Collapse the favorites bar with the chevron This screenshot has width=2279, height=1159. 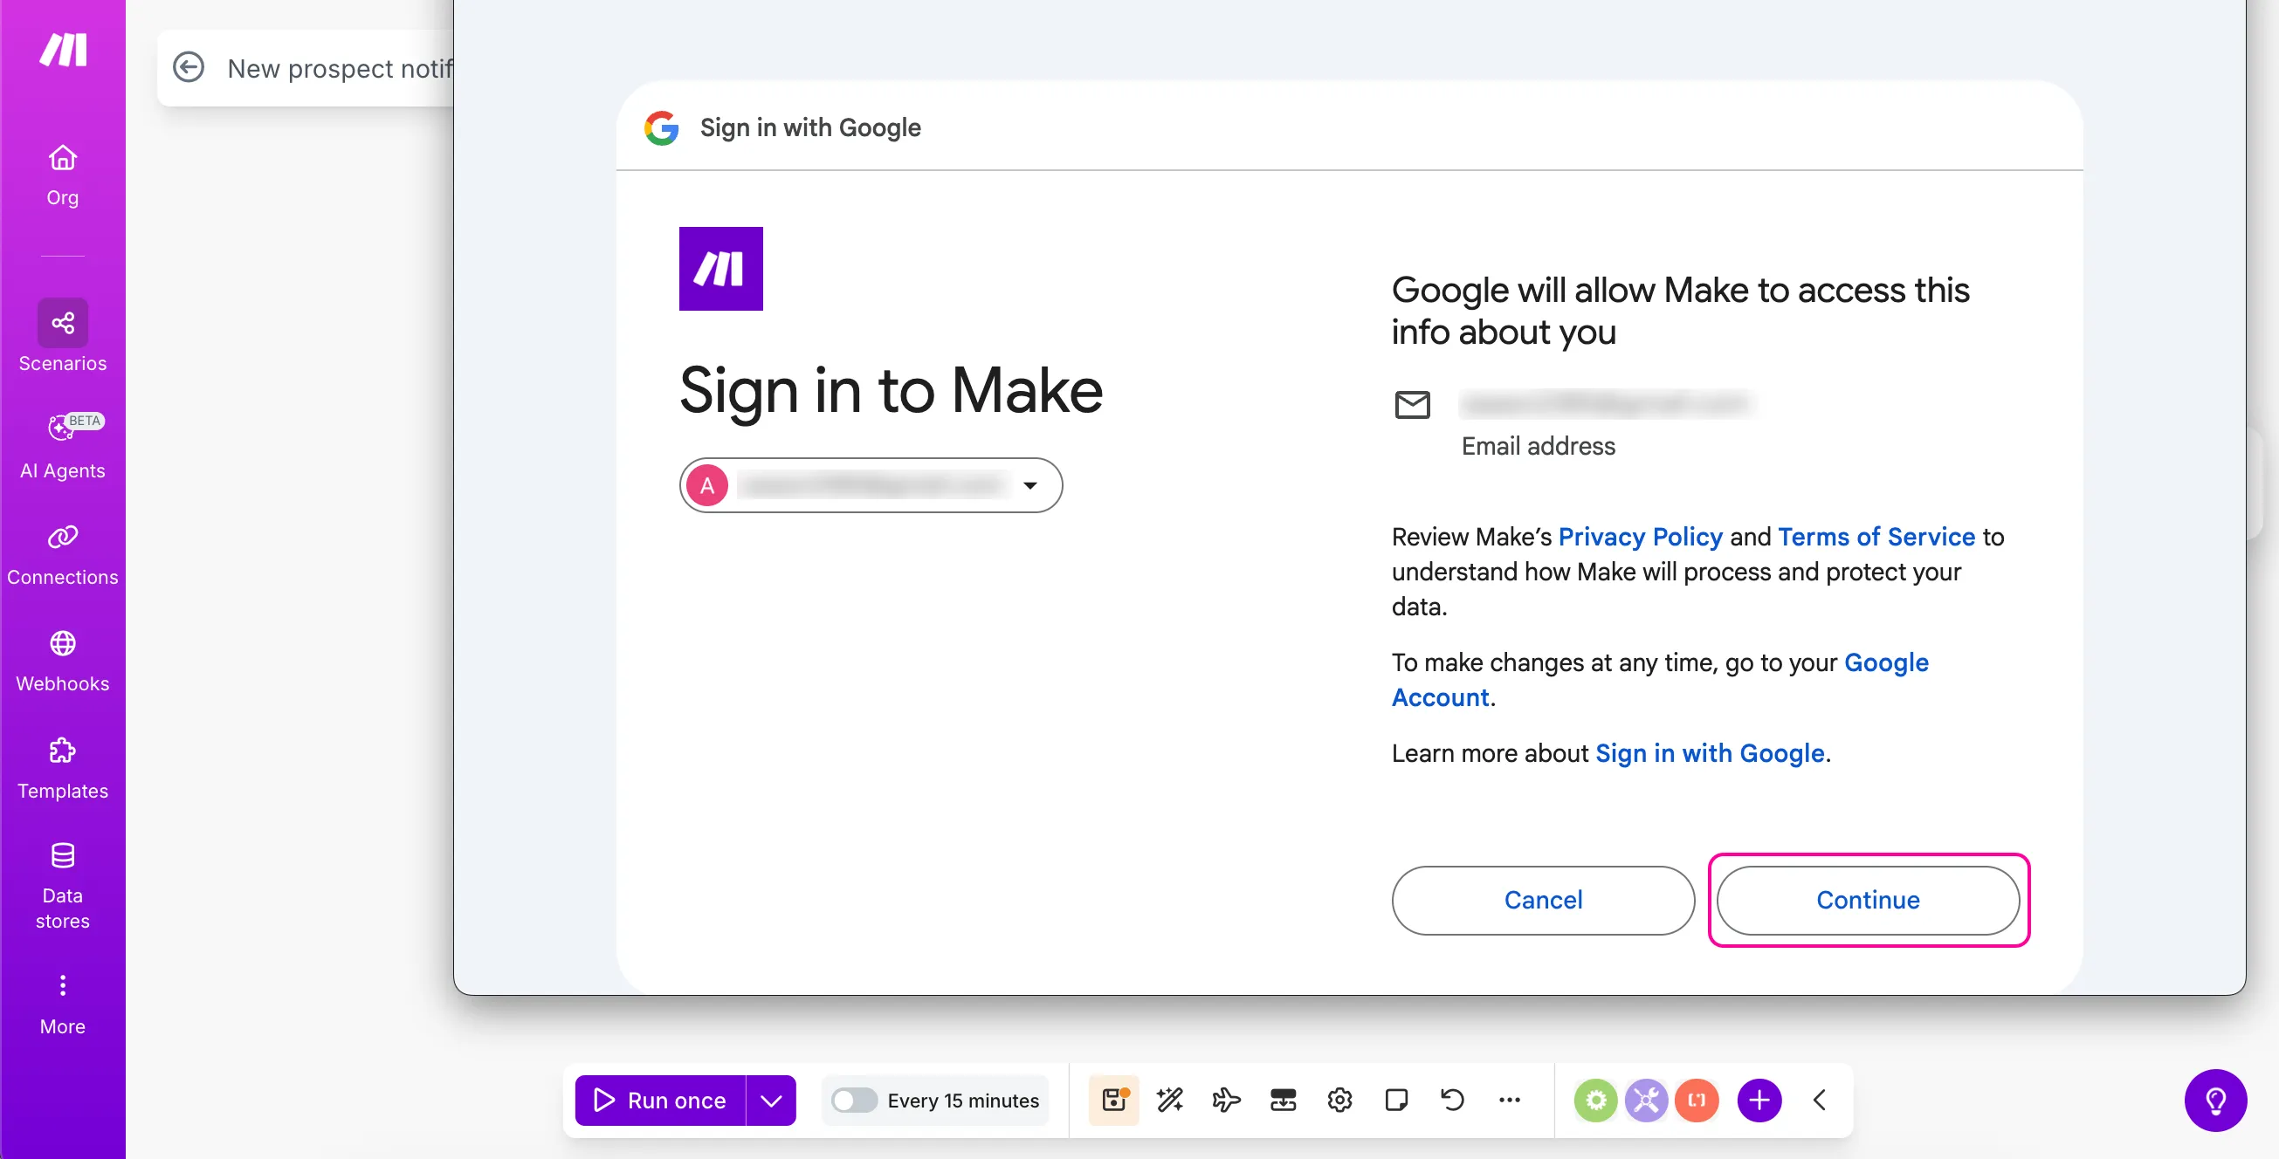1820,1100
